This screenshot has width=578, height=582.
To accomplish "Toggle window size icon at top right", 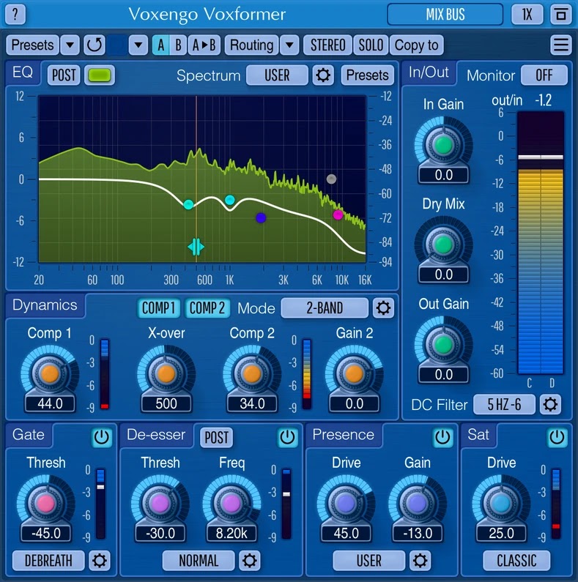I will click(x=560, y=15).
